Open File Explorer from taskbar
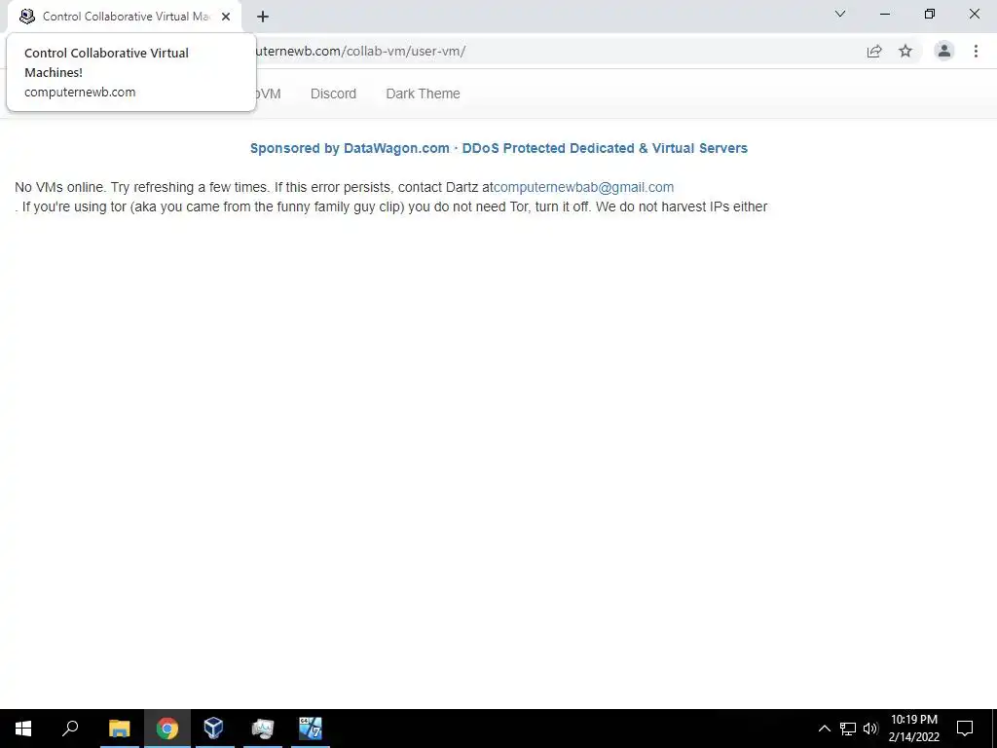The width and height of the screenshot is (997, 748). [x=119, y=729]
